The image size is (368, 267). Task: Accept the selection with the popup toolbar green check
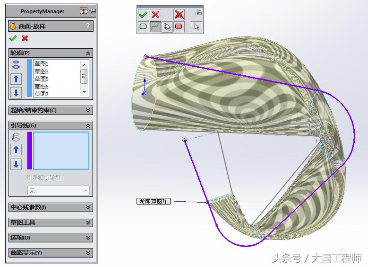point(143,15)
